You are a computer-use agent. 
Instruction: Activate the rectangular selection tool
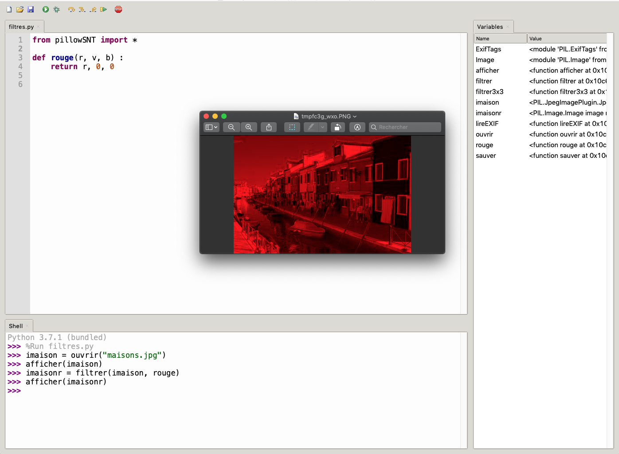(x=292, y=127)
